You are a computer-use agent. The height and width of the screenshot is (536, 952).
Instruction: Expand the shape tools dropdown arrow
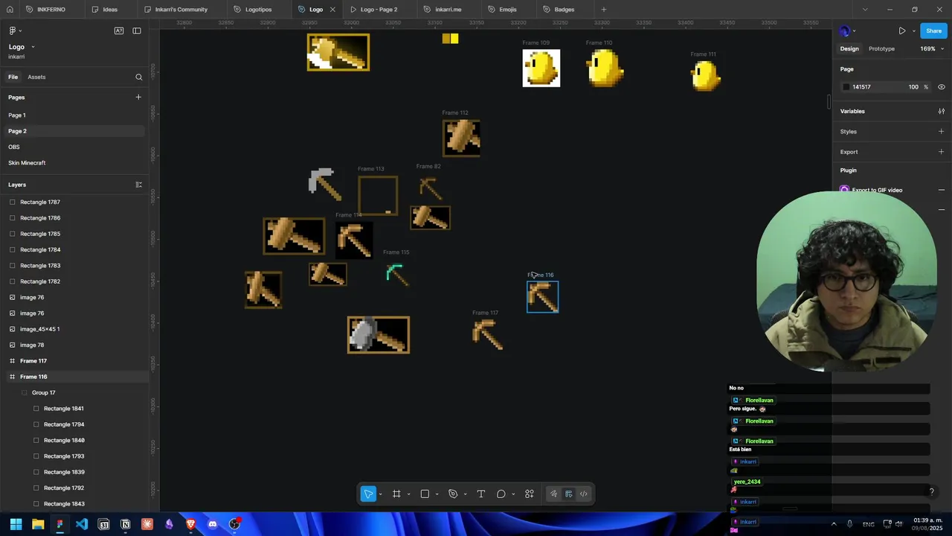click(x=437, y=494)
